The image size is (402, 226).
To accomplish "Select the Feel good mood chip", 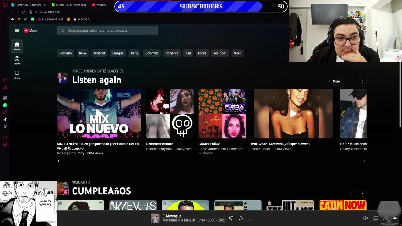I will pos(220,53).
